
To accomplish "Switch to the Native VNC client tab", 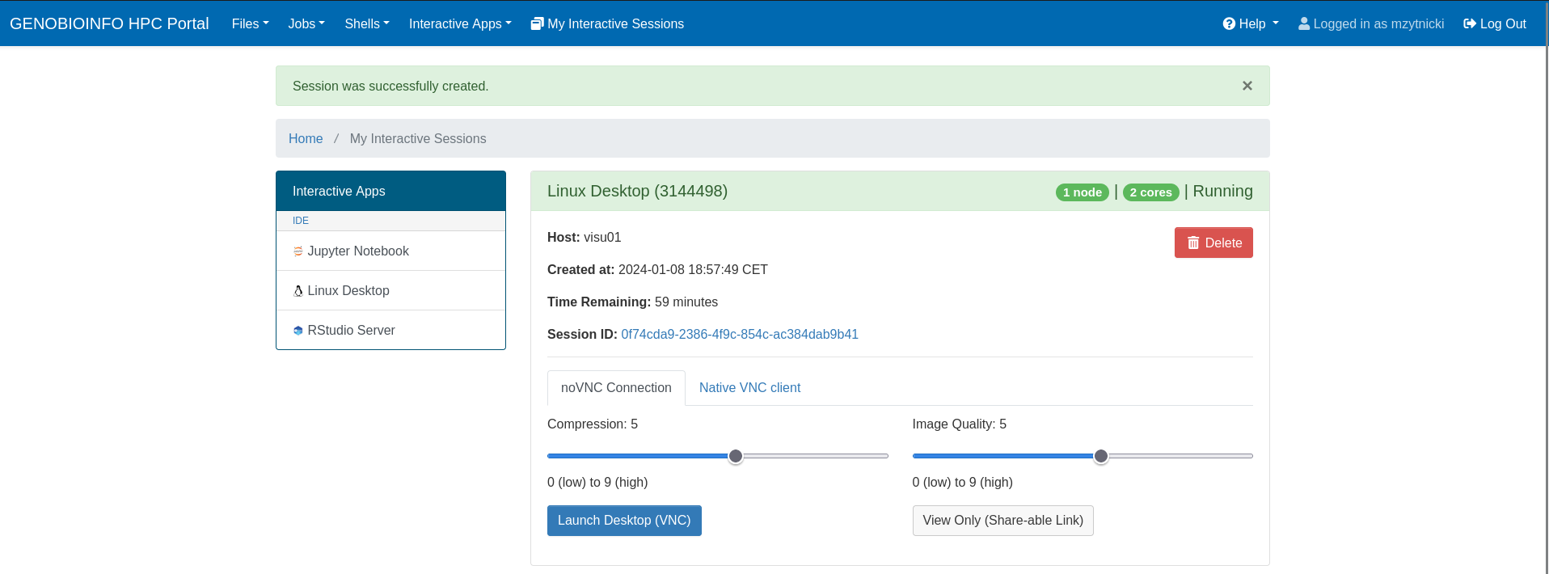I will pyautogui.click(x=749, y=388).
